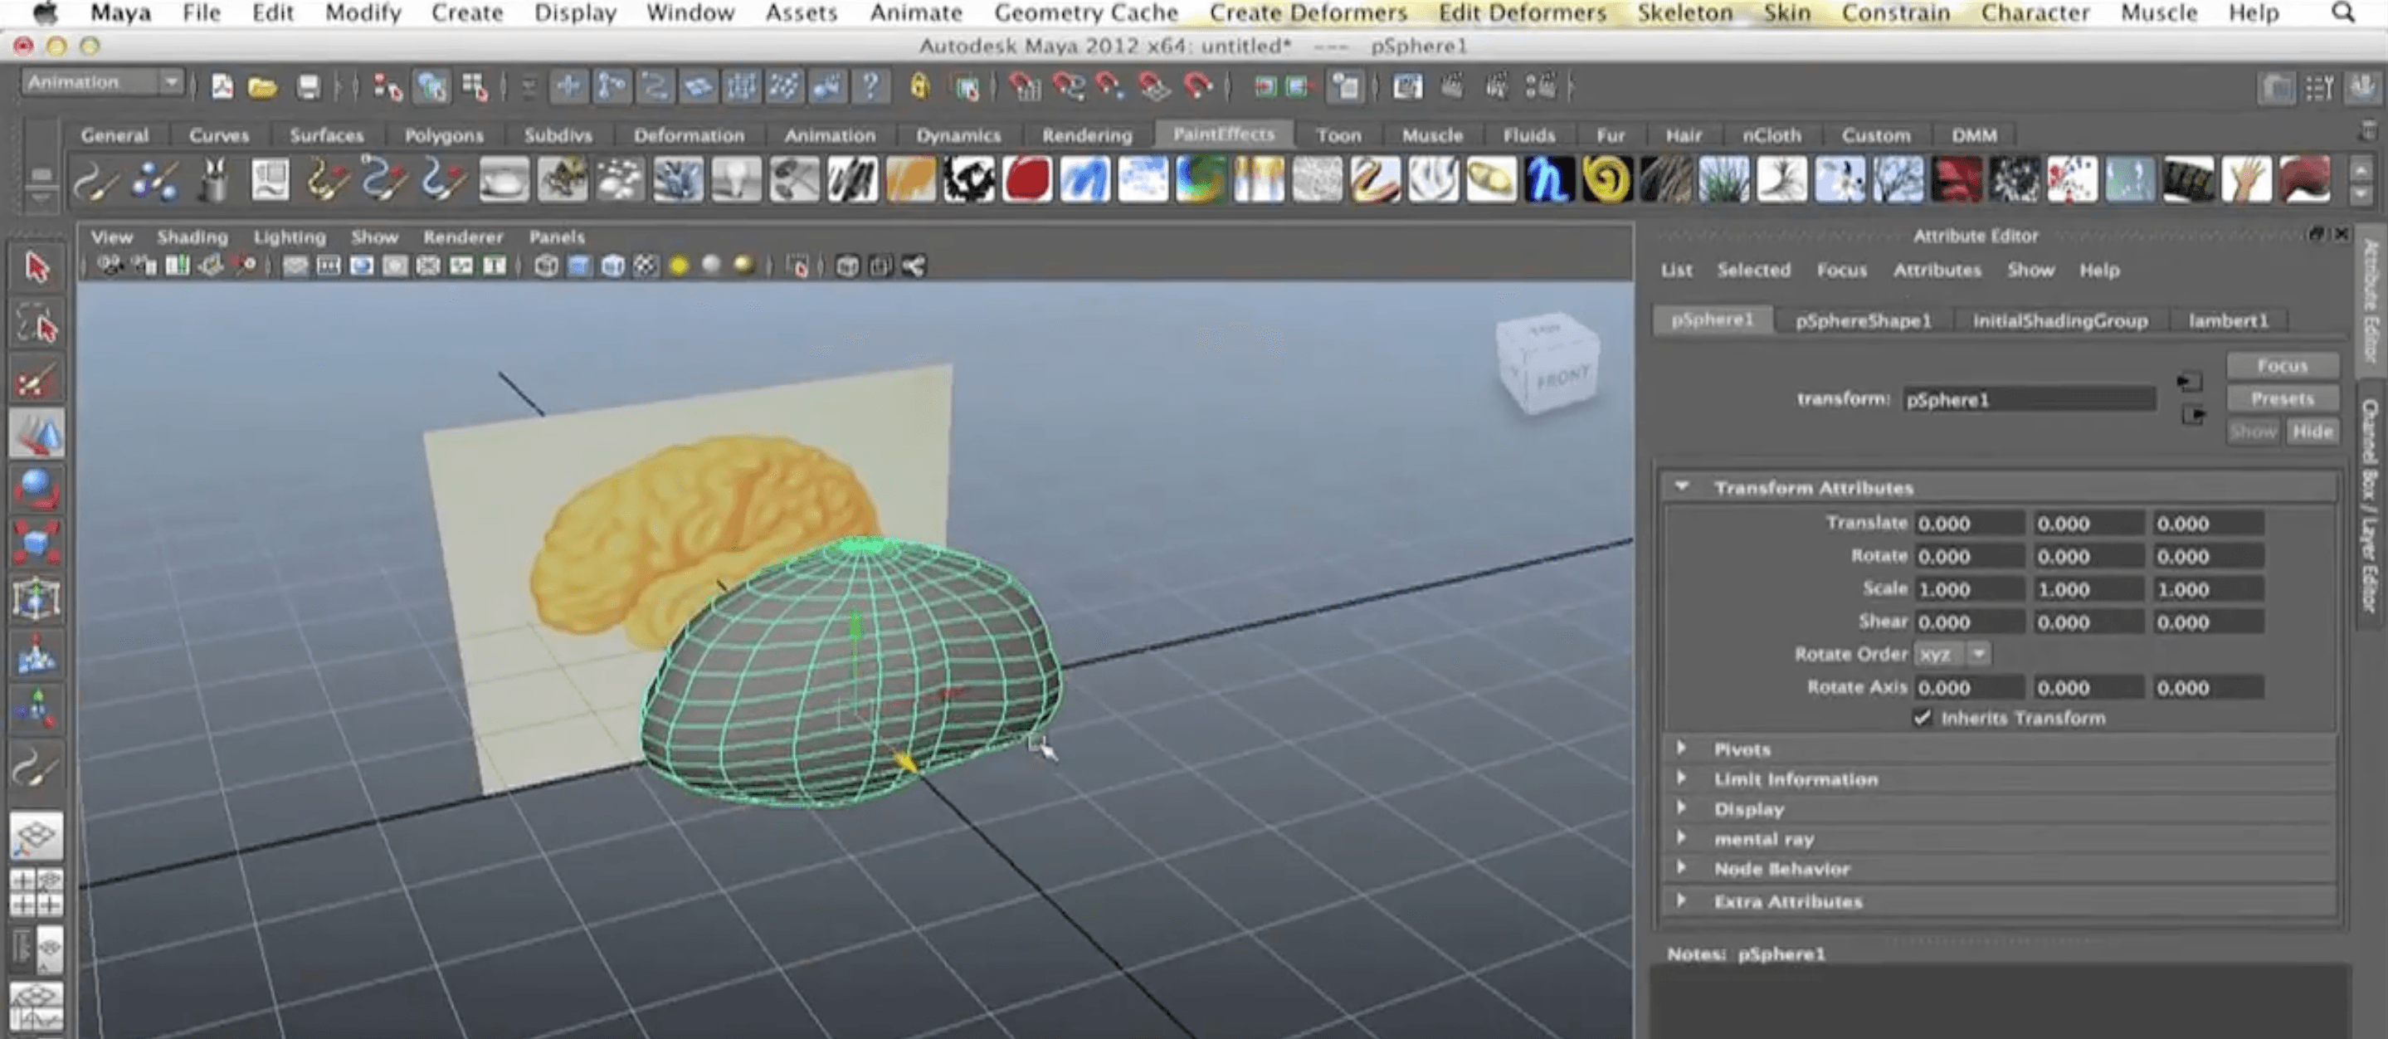This screenshot has height=1039, width=2388.
Task: Click the Show button beside Hide
Action: [2253, 432]
